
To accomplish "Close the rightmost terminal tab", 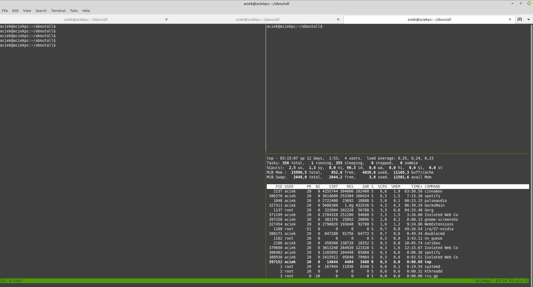I will click(x=510, y=19).
